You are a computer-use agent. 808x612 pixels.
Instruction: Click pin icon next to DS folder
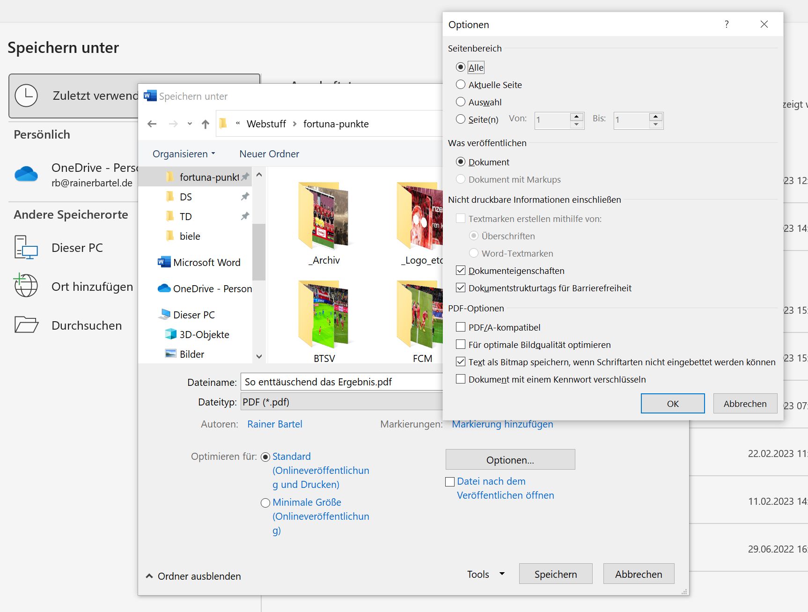point(245,197)
